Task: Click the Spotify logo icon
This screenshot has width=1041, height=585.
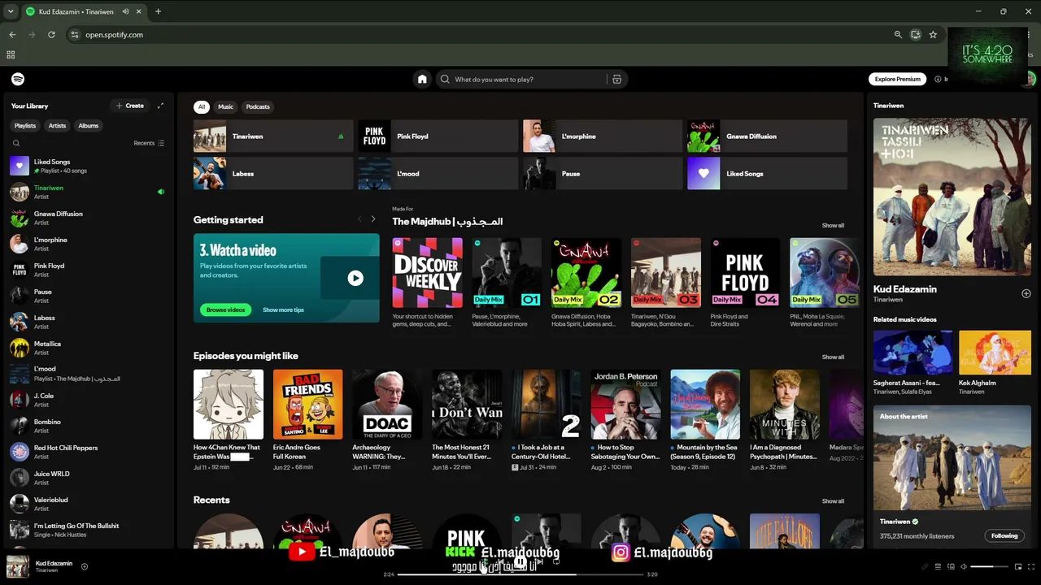Action: (18, 79)
